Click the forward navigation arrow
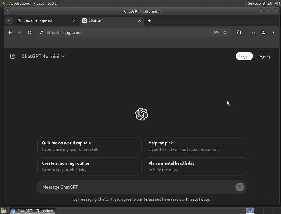The width and height of the screenshot is (281, 214). coord(20,32)
